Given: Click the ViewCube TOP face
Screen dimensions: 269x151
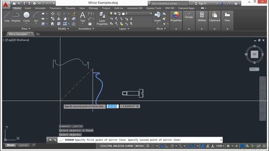Looking at the screenshot, I should [x=254, y=54].
